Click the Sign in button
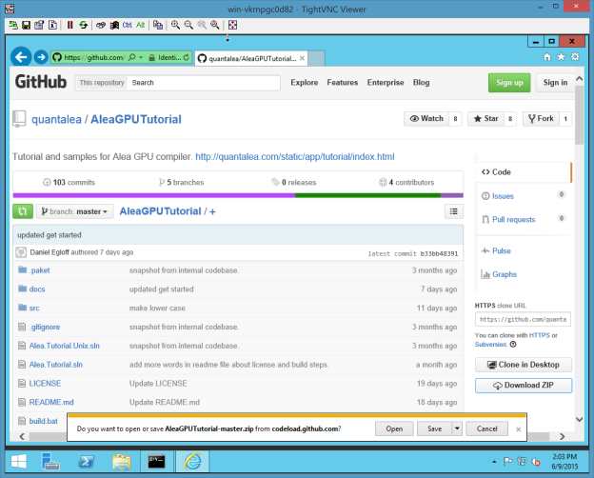 [x=555, y=83]
